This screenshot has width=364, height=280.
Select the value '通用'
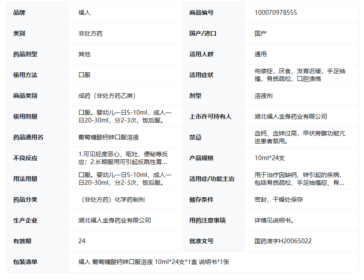tap(260, 54)
